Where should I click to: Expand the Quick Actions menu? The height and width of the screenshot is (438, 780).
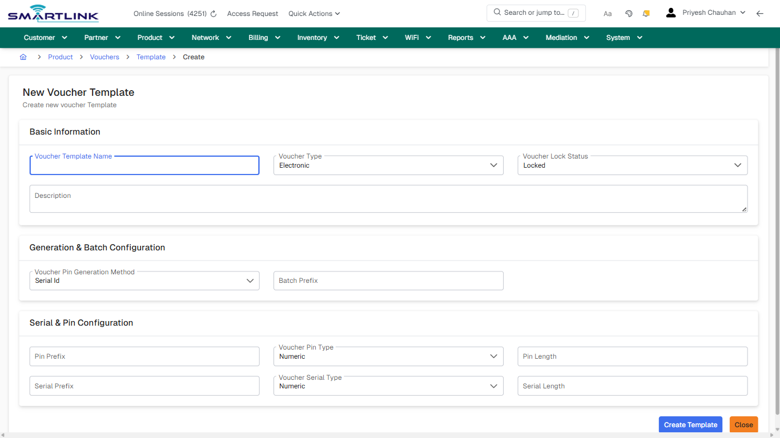(313, 13)
